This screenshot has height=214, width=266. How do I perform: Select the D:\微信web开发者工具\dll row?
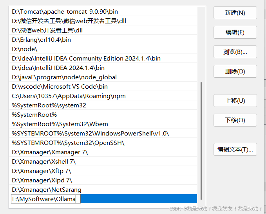(103, 30)
